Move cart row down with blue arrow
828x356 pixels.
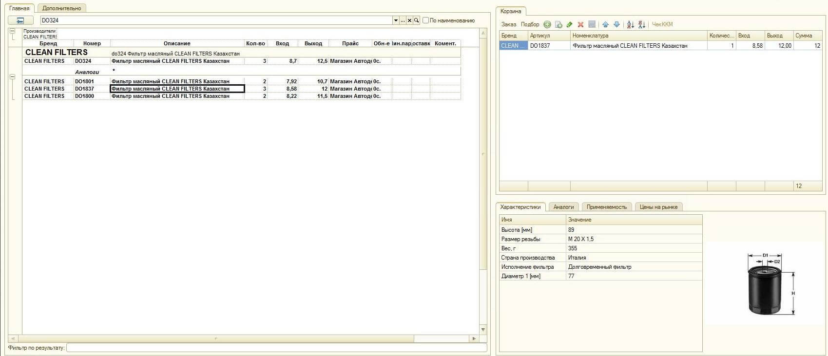[x=616, y=24]
